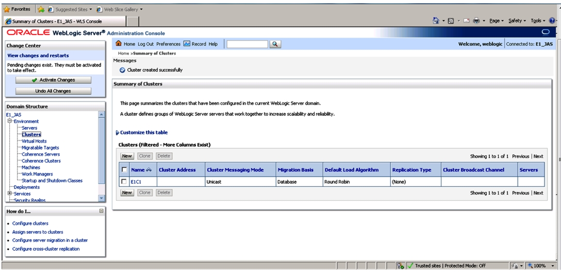Click E1_JAS domain root in tree
The image size is (561, 280).
click(x=14, y=115)
